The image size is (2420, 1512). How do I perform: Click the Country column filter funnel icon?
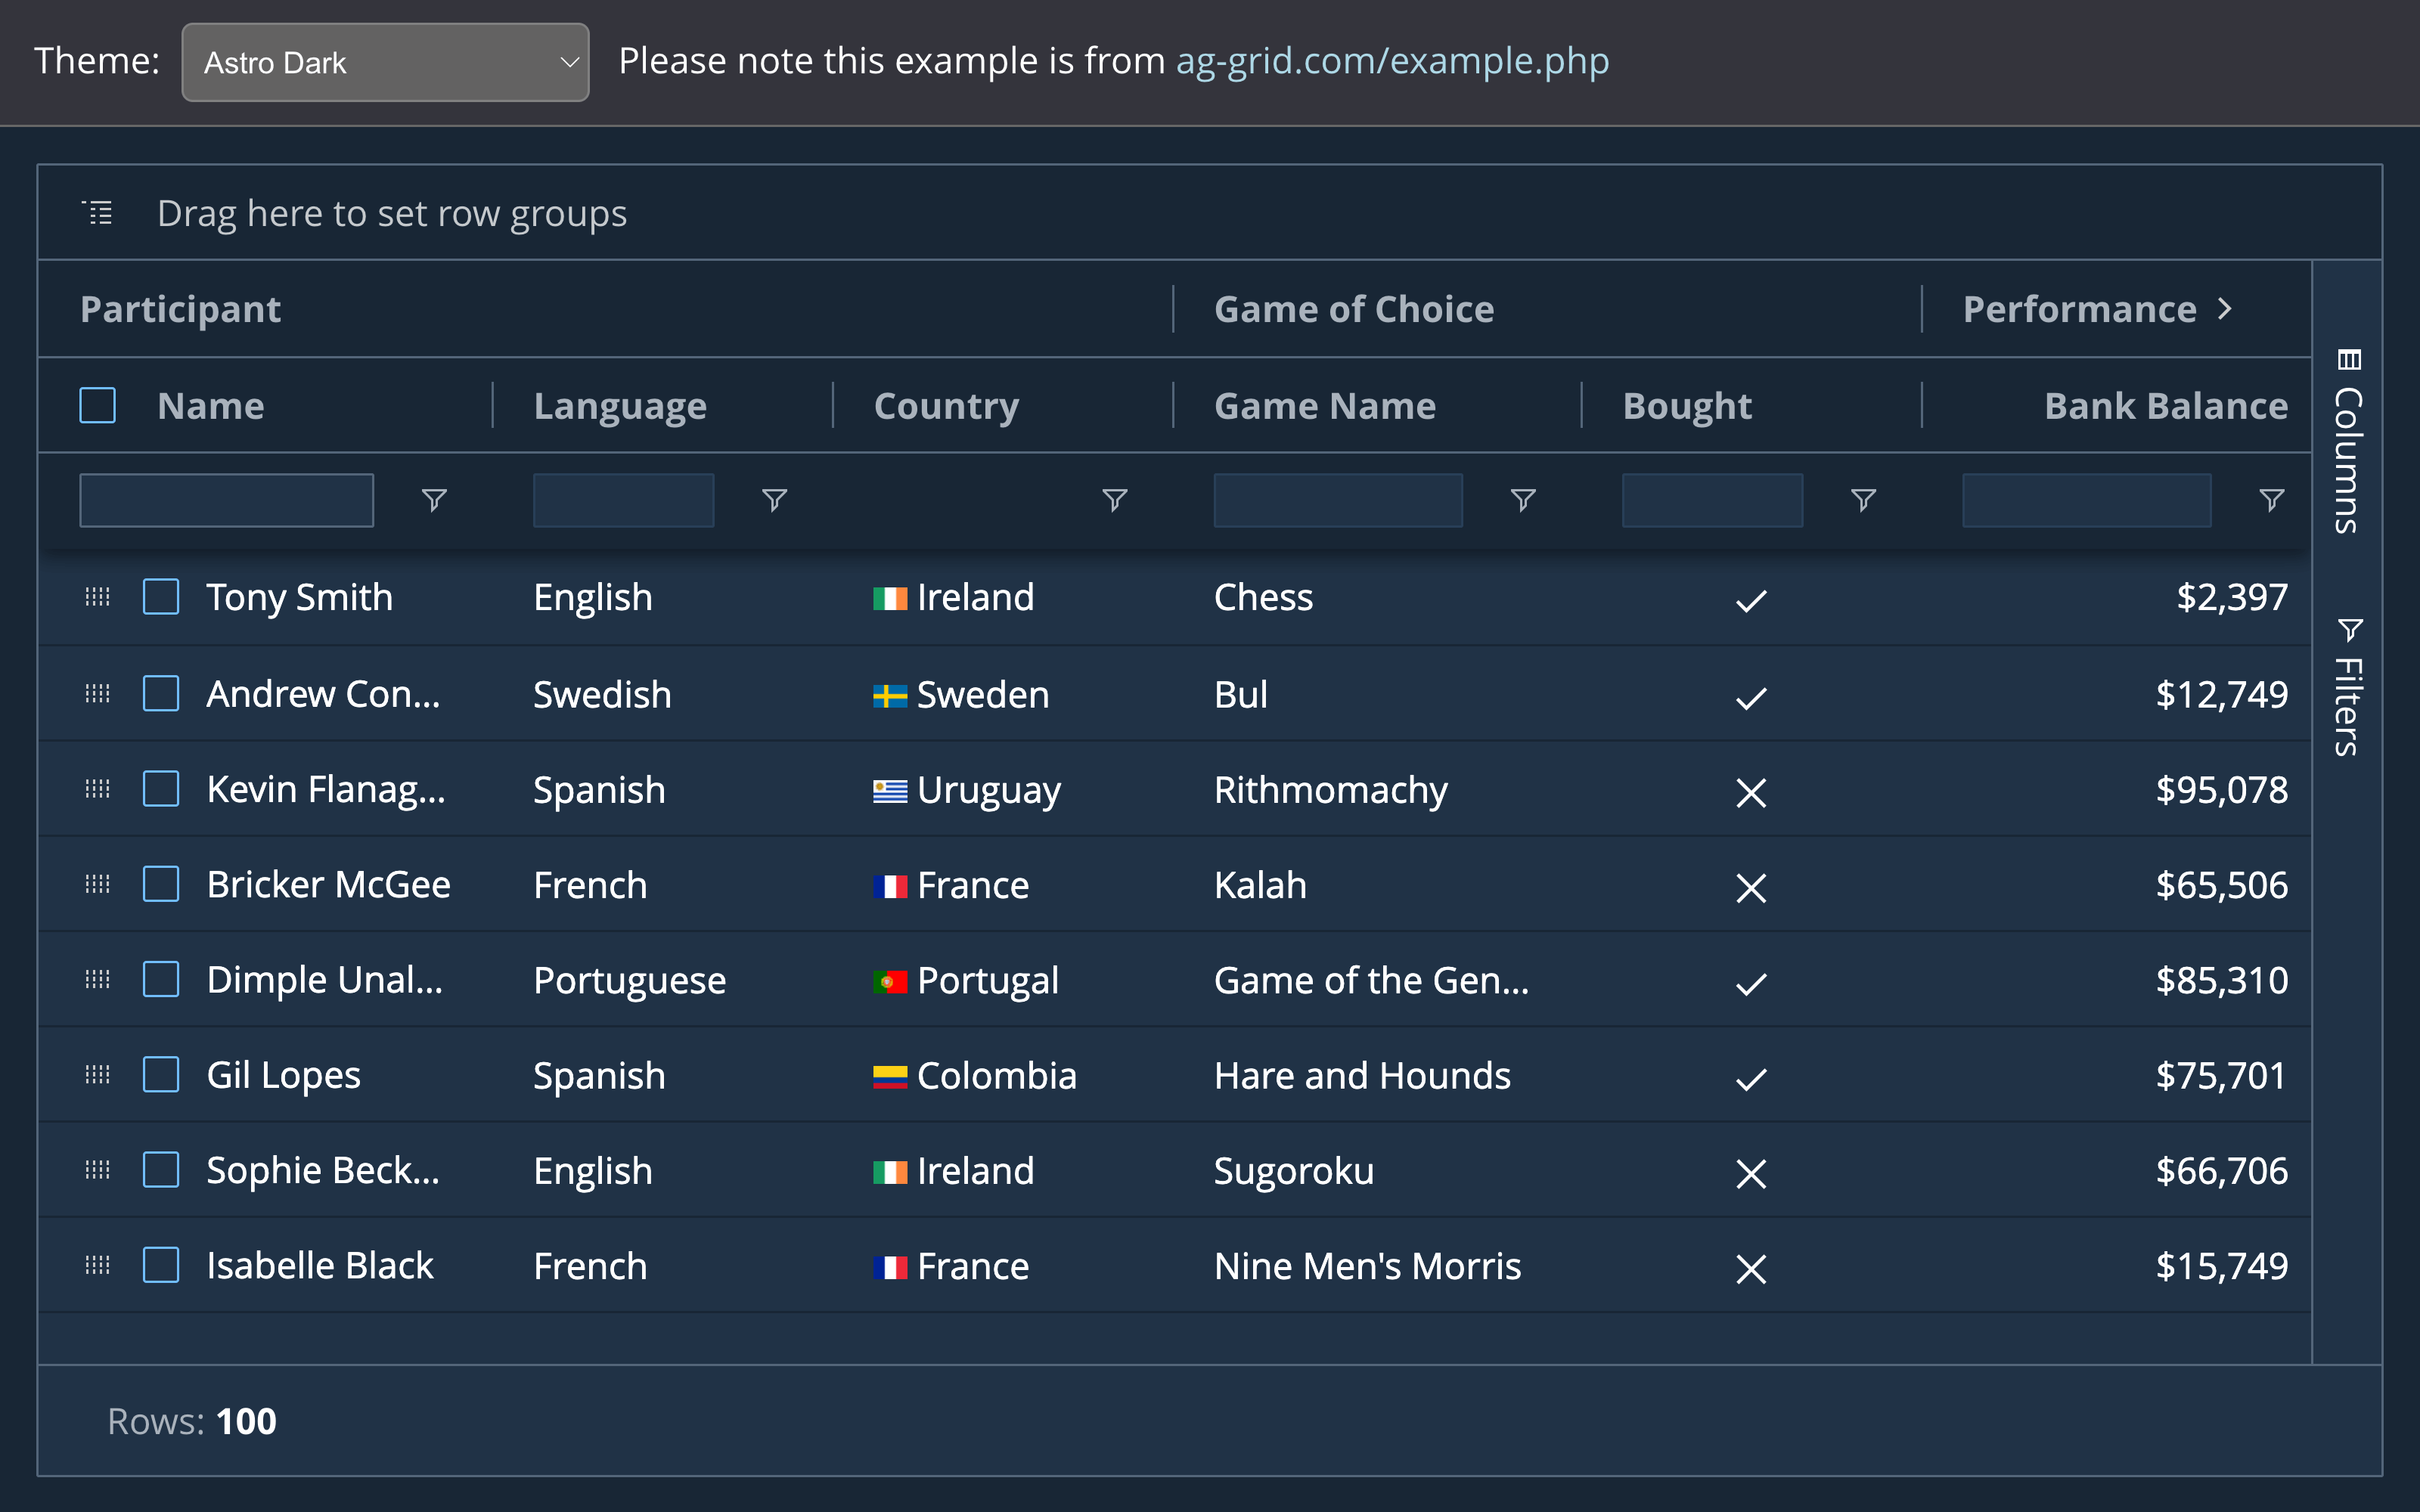[x=1114, y=500]
